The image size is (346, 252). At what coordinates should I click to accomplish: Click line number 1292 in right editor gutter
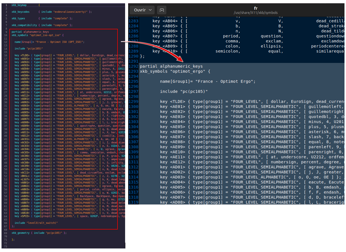tap(133, 66)
